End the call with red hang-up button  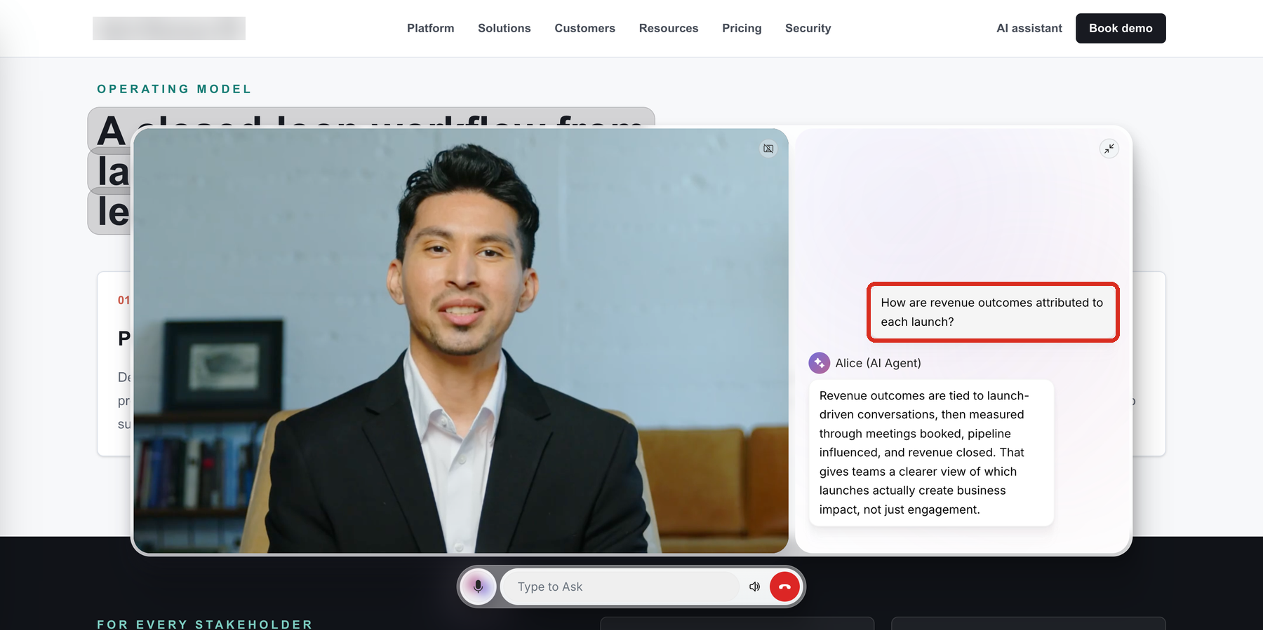(x=784, y=587)
